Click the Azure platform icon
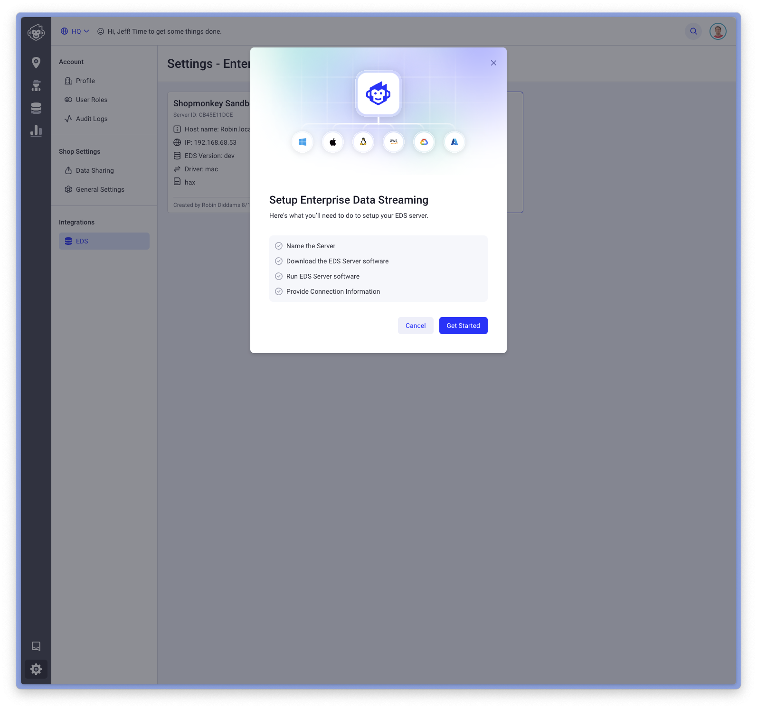 point(454,142)
